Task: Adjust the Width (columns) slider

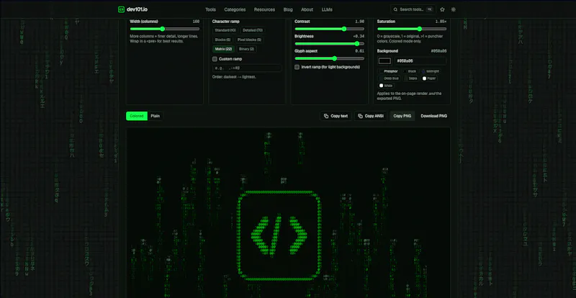Action: (165, 29)
